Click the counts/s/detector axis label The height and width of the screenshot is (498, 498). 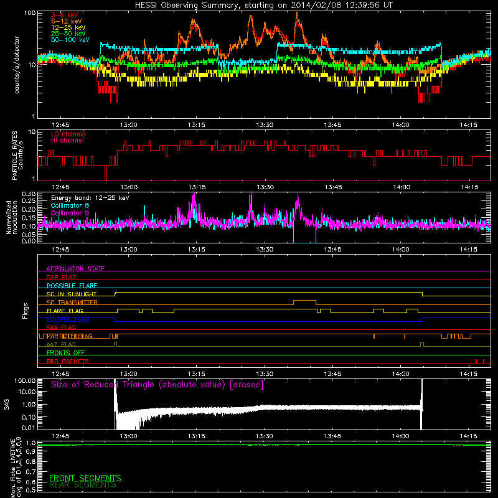click(17, 65)
